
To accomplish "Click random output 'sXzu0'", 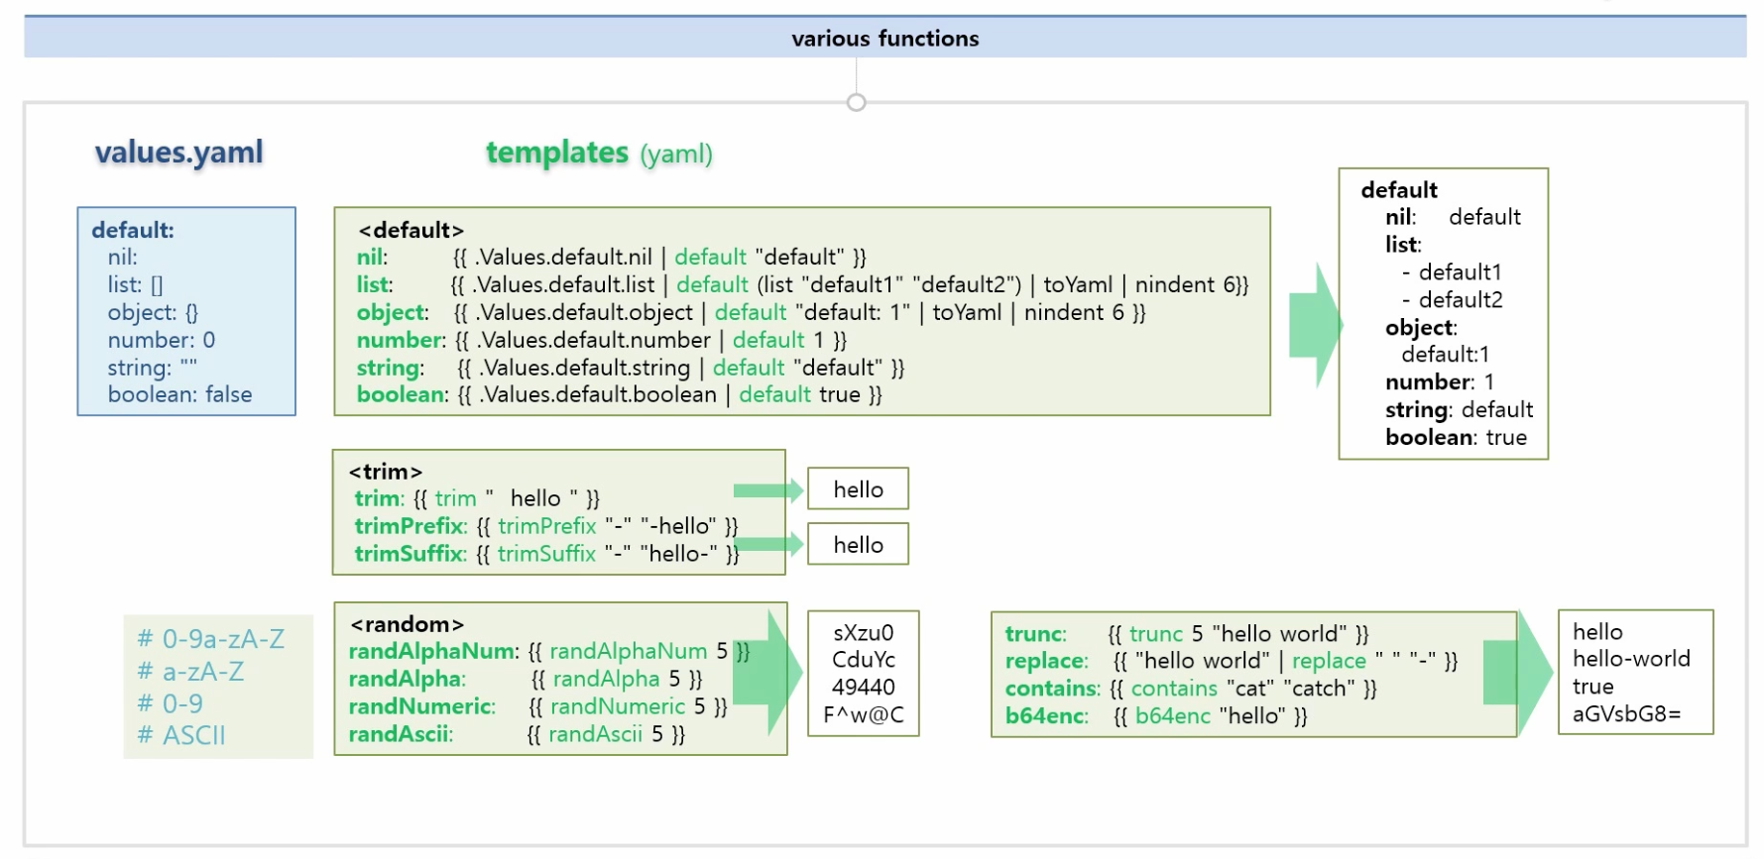I will tap(864, 633).
